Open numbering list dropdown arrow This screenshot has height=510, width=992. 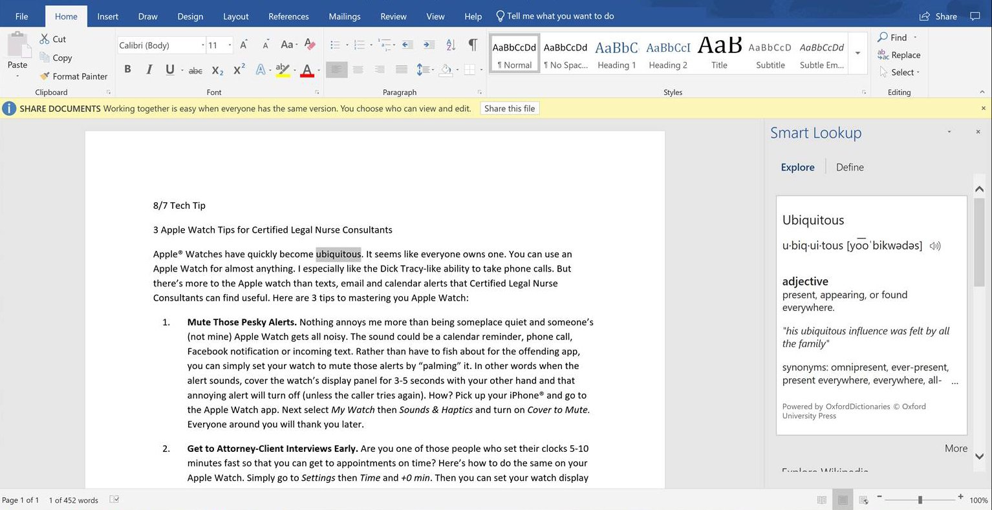(x=371, y=45)
